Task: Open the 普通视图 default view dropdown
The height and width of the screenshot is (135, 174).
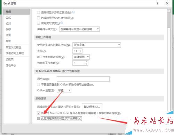Action: point(81,57)
